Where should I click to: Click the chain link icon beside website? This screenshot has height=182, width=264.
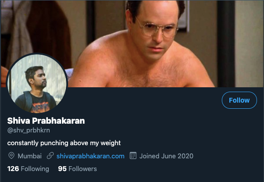coord(50,156)
